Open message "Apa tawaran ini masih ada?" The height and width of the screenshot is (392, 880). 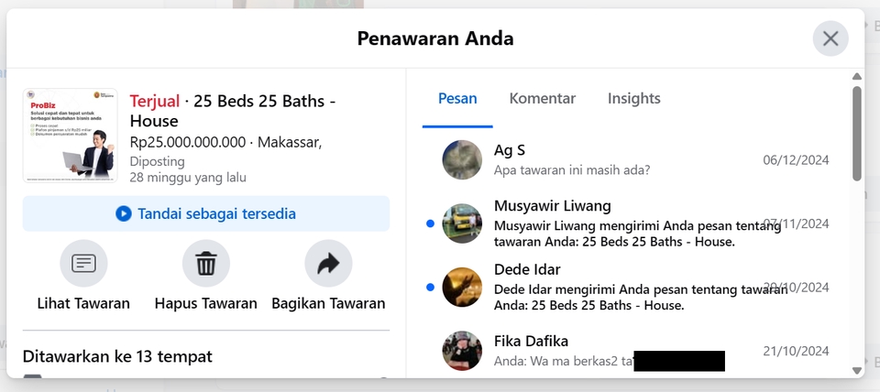click(572, 169)
